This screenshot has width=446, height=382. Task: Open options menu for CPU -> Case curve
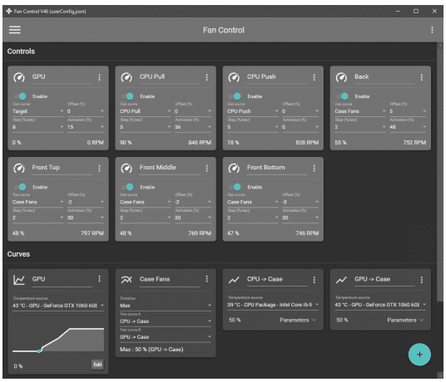tap(315, 280)
